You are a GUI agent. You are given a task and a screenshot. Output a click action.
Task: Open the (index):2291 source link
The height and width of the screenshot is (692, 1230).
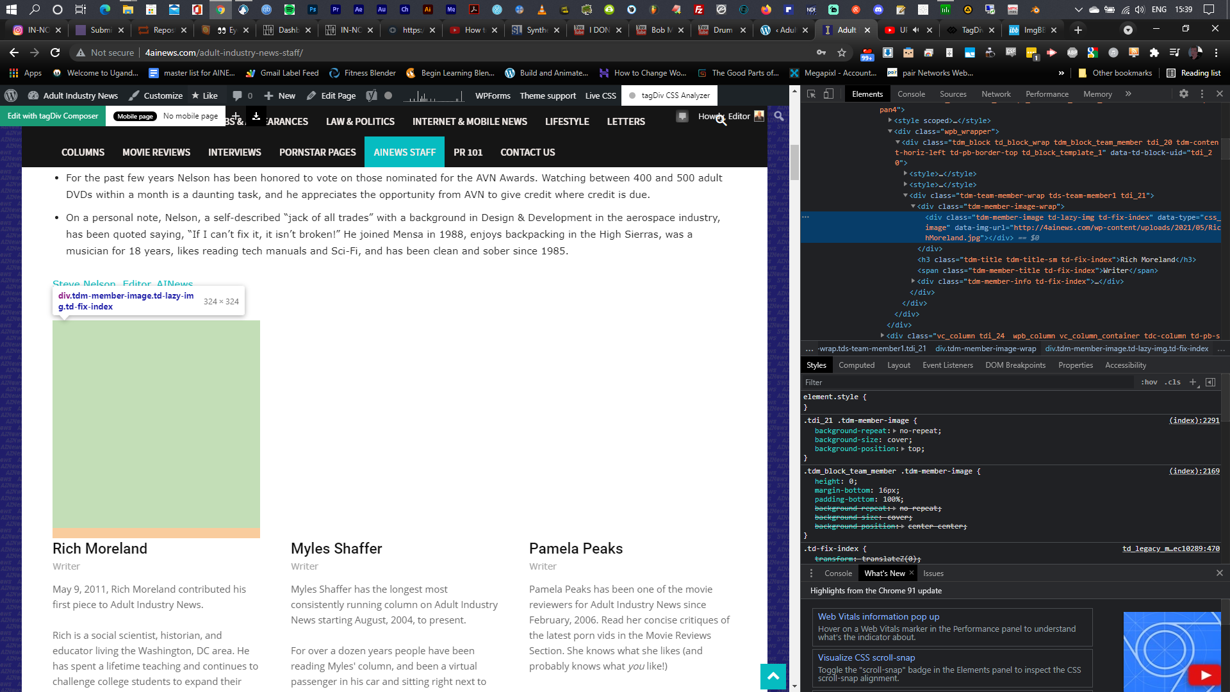point(1194,421)
